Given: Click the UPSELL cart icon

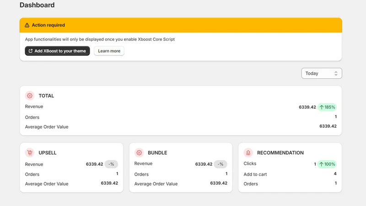Looking at the screenshot, I should pos(30,152).
